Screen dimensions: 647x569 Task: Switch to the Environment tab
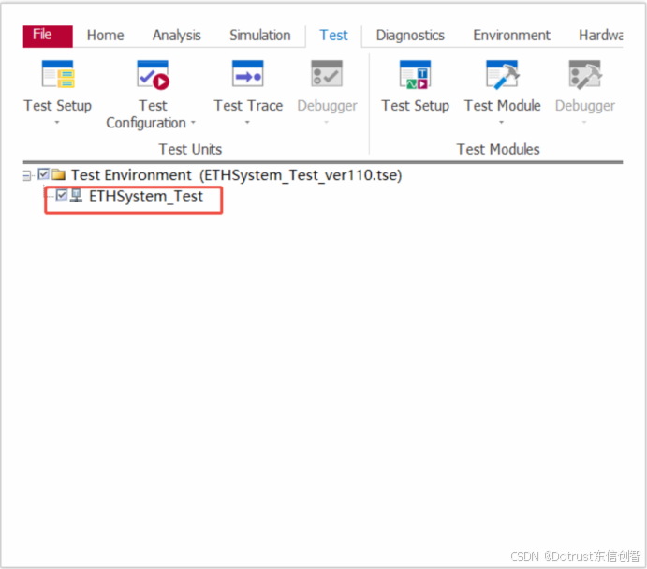(x=511, y=36)
